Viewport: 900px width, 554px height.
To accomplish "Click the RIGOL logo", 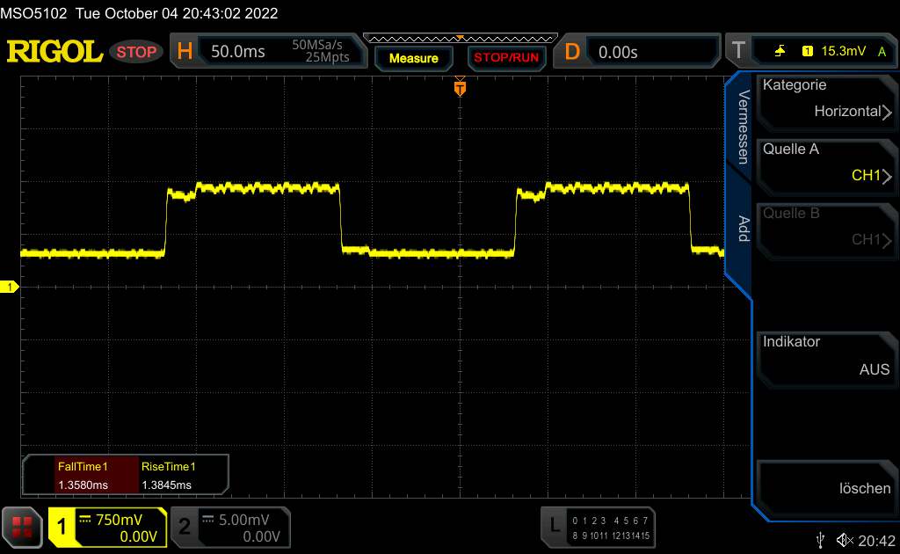I will 54,52.
